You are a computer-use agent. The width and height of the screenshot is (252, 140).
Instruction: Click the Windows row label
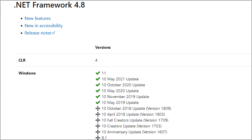(x=27, y=73)
